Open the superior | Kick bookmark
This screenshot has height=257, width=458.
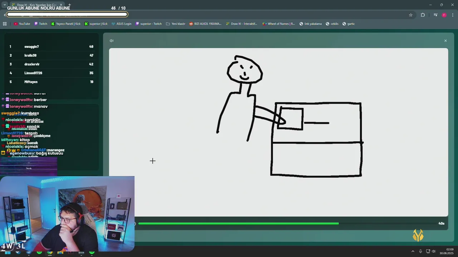[96, 24]
